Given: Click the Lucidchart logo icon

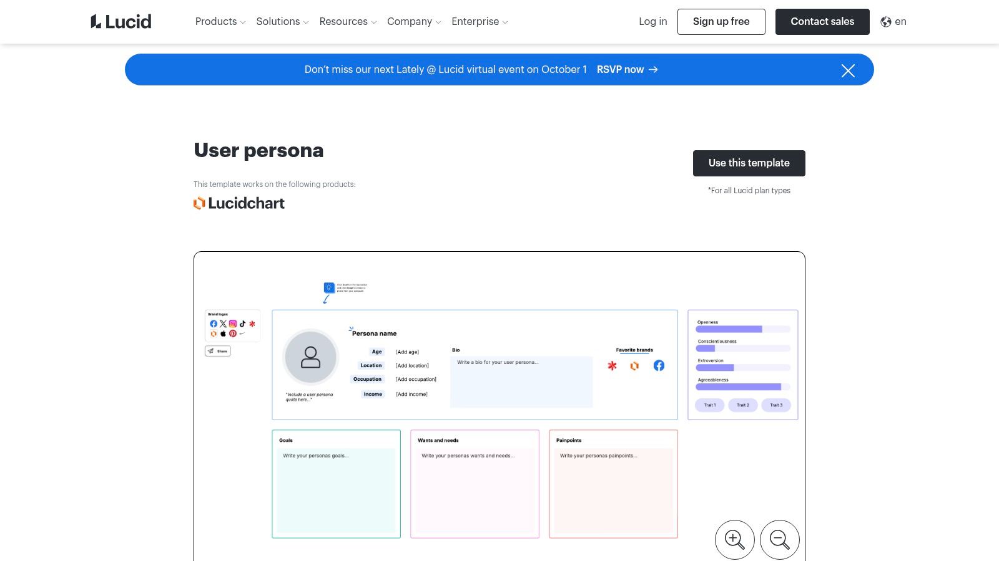Looking at the screenshot, I should [199, 203].
